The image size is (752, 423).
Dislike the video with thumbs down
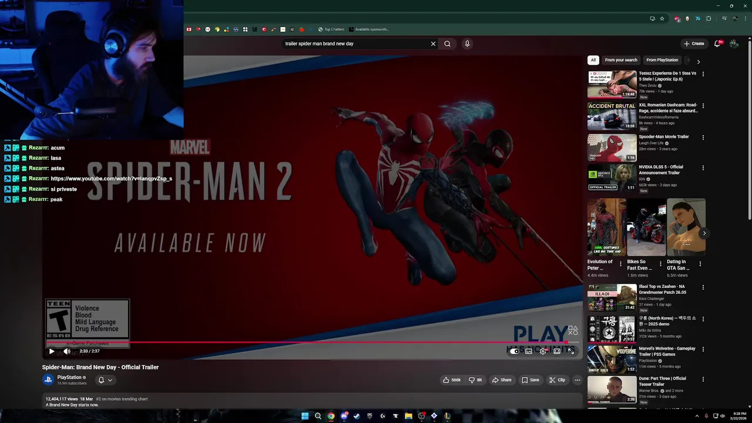[475, 380]
